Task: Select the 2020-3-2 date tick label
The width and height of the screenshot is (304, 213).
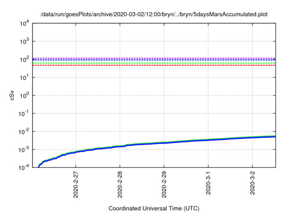Action: 252,183
